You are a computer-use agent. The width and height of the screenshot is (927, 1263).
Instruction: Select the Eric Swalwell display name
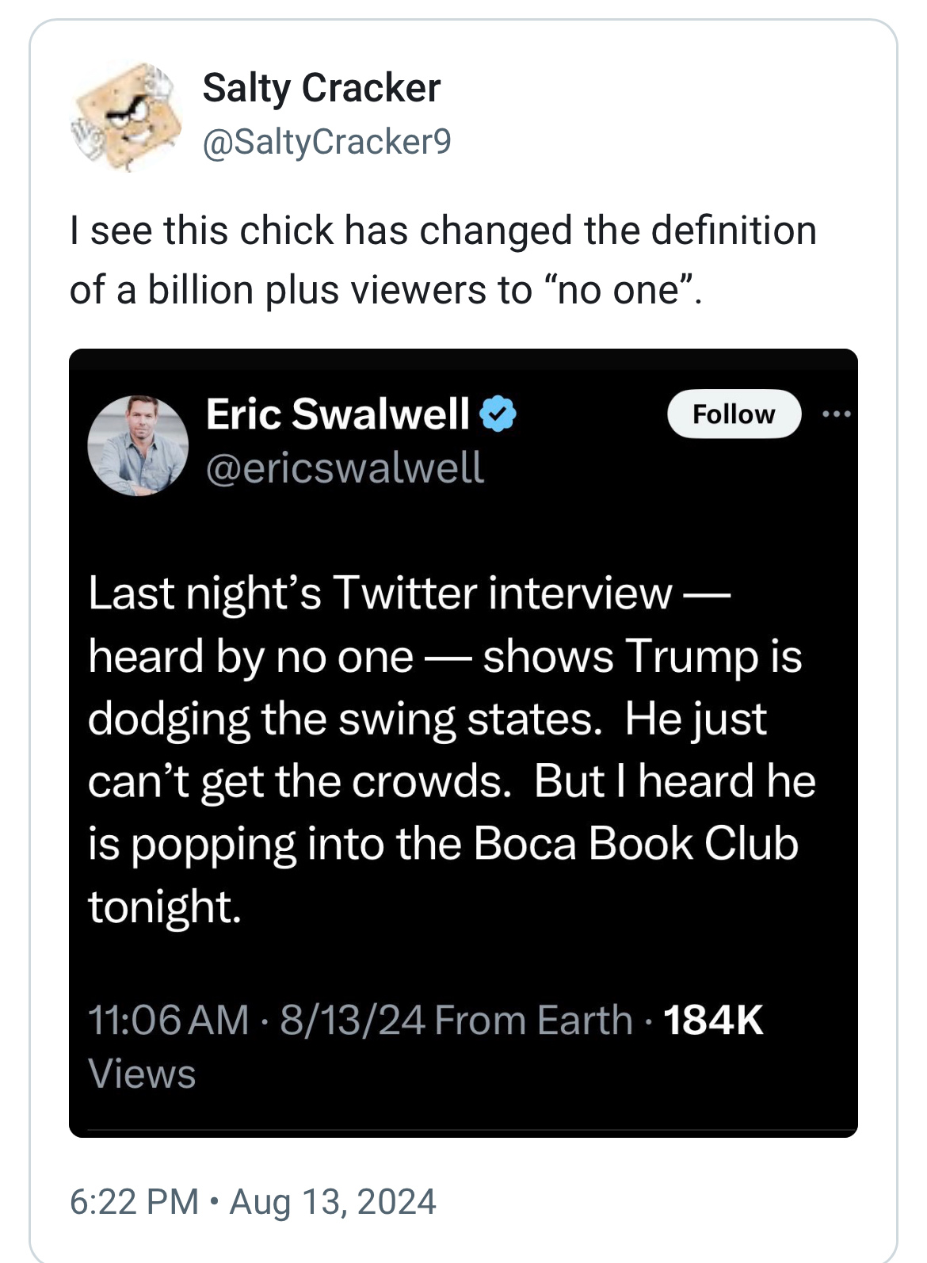coord(338,414)
